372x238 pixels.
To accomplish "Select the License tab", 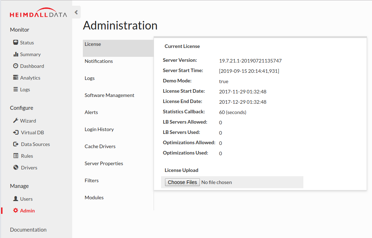I will click(x=93, y=44).
